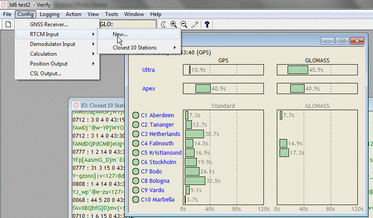Click C8 Bologna status indicator circle
Image resolution: width=373 pixels, height=218 pixels.
[x=136, y=181]
